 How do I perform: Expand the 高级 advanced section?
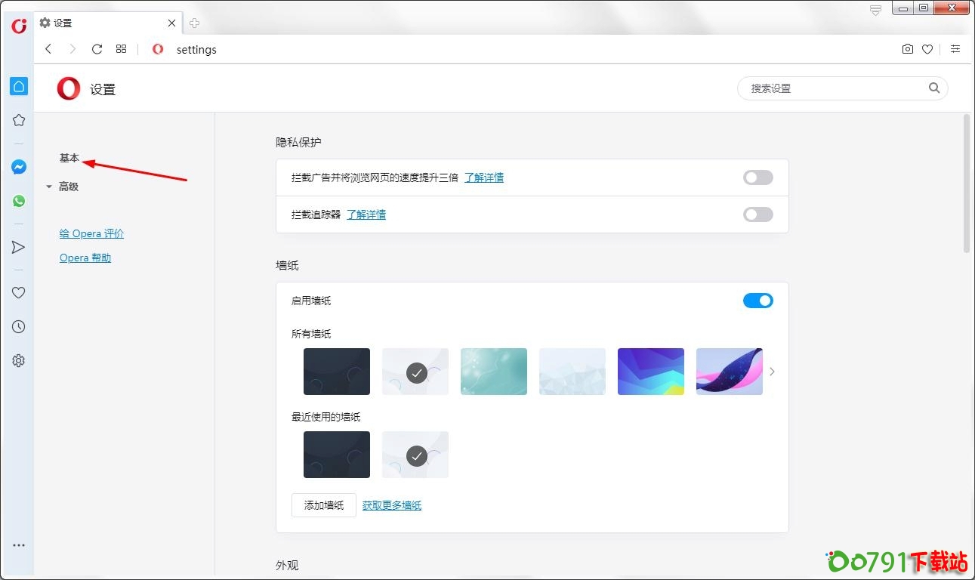point(68,187)
